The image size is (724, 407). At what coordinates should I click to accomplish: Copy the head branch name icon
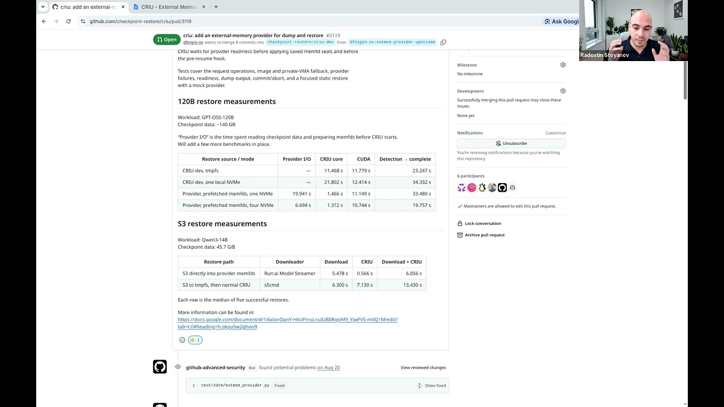click(x=443, y=42)
